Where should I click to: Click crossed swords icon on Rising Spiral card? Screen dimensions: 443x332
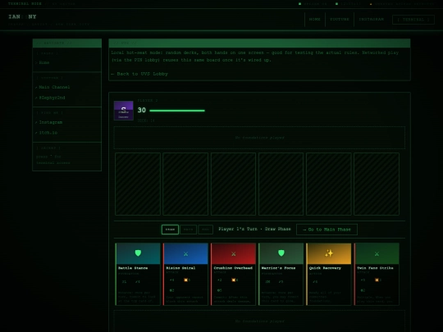pyautogui.click(x=185, y=254)
